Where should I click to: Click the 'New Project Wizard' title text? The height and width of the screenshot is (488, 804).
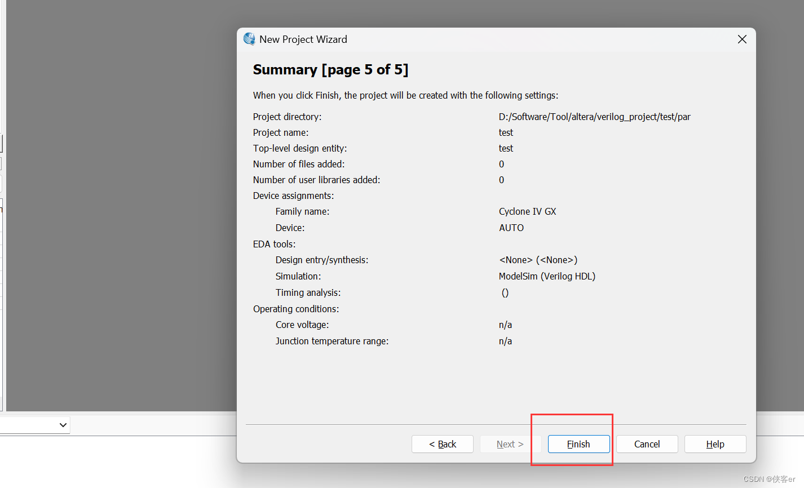click(303, 39)
